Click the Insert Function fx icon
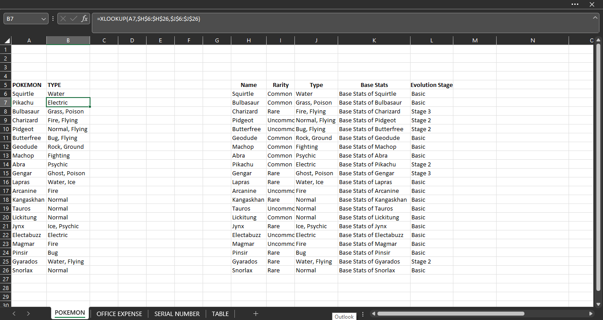Viewport: 603px width, 320px height. coord(84,19)
